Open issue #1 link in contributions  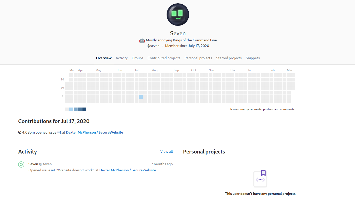[59, 132]
